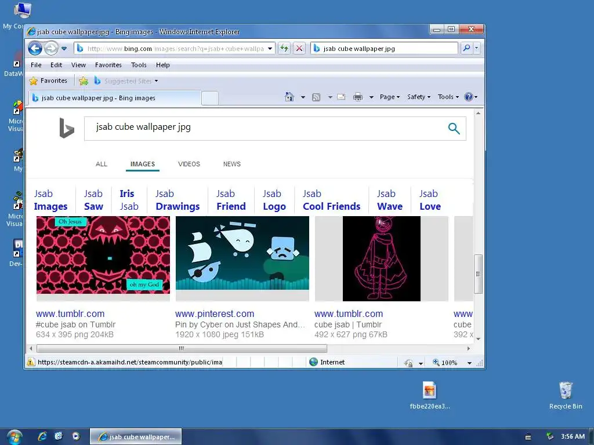Open Suggested Sites dropdown
This screenshot has width=594, height=445.
click(x=126, y=81)
